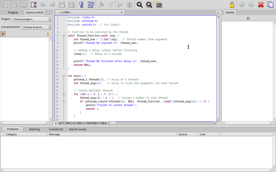Click the green Run play icon

point(120,5)
